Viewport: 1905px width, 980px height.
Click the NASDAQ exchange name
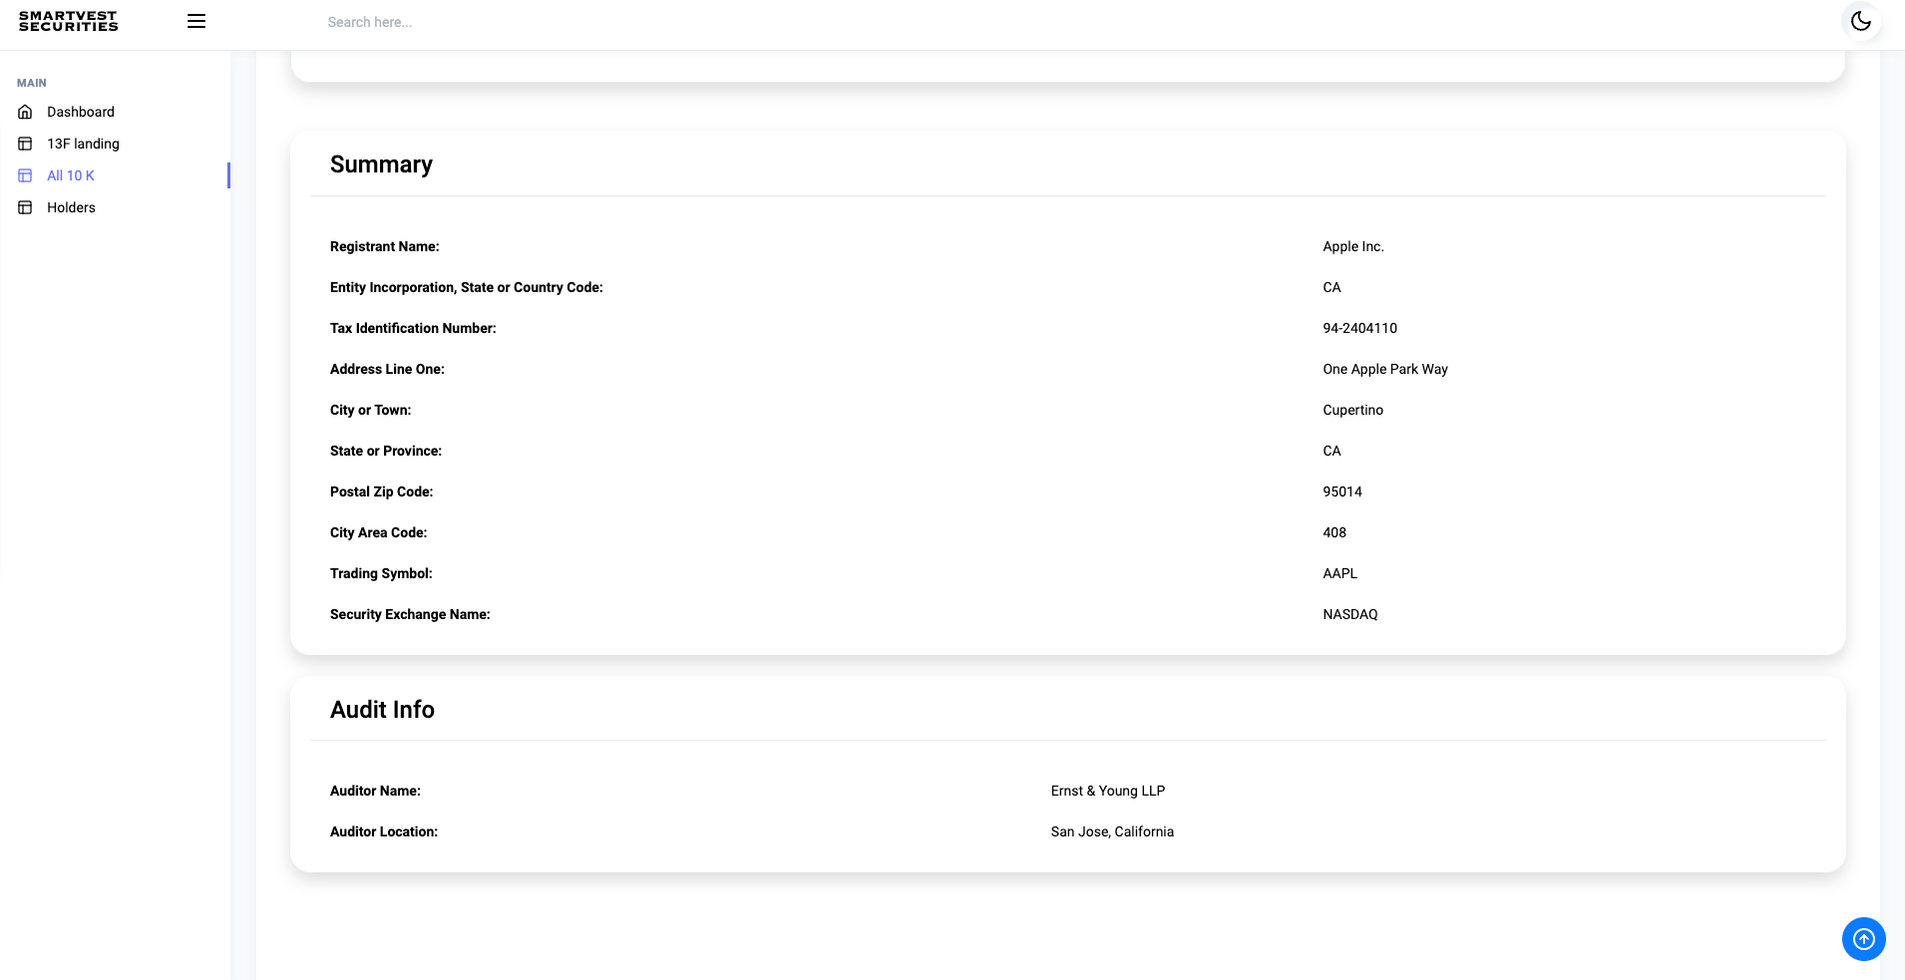click(x=1349, y=614)
